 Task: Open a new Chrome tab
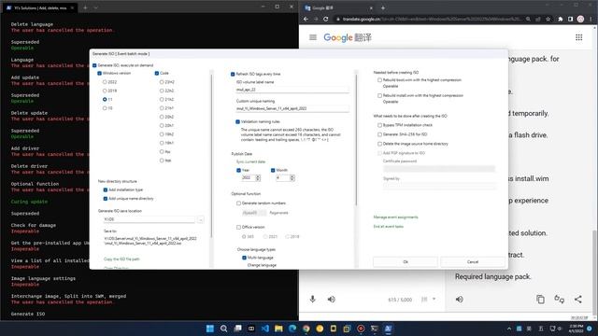coord(383,7)
